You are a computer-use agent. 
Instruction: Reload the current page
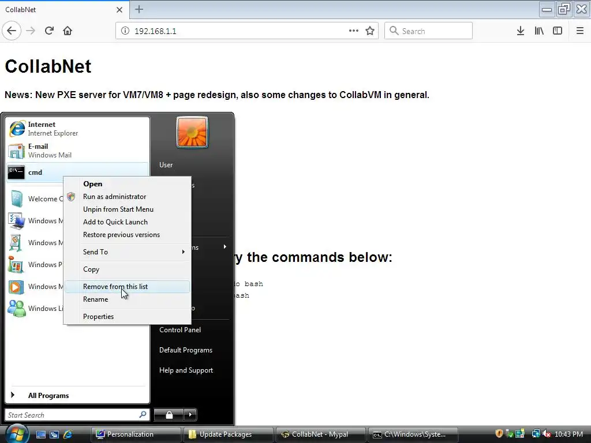[49, 31]
